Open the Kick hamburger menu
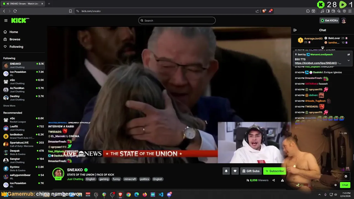The width and height of the screenshot is (354, 199). coord(6,20)
